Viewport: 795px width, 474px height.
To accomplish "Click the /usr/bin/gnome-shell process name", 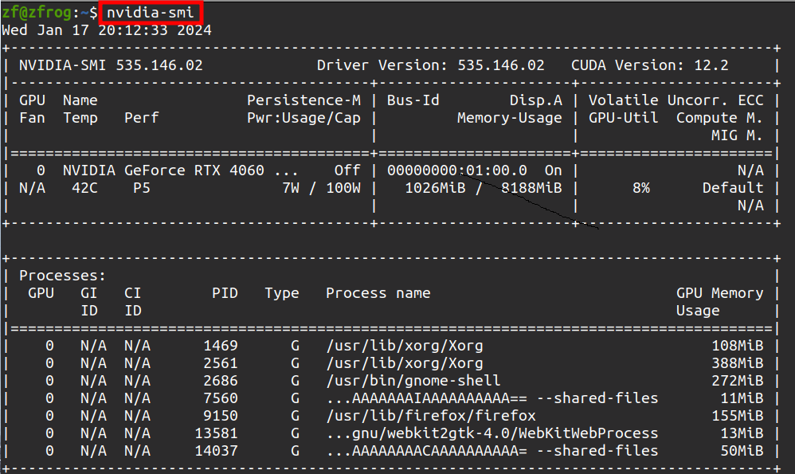I will point(413,381).
